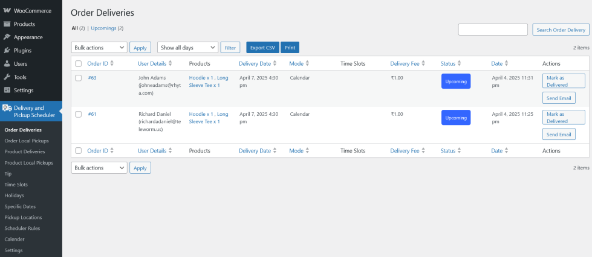Click the Delivery and Pickup Scheduler truck icon
Viewport: 592px width, 257px height.
tap(7, 108)
